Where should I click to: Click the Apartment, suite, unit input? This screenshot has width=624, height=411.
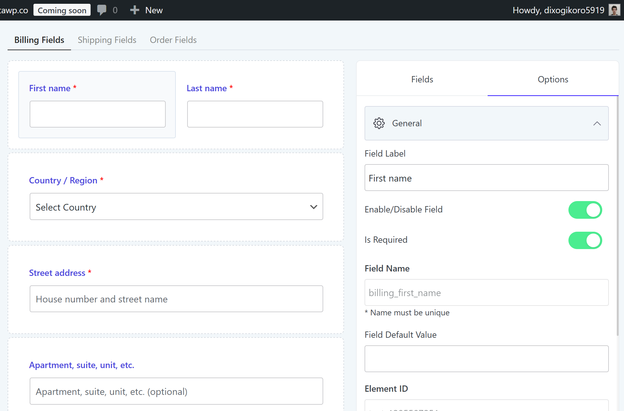(176, 391)
